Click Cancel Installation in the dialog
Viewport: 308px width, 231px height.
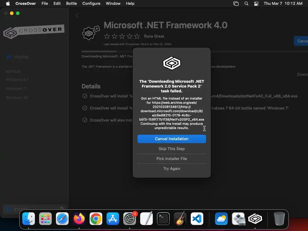171,139
